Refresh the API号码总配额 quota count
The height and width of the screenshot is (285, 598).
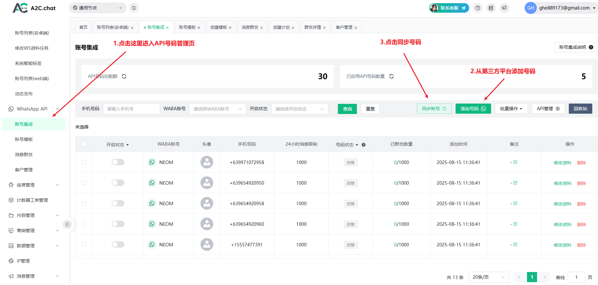pos(124,76)
